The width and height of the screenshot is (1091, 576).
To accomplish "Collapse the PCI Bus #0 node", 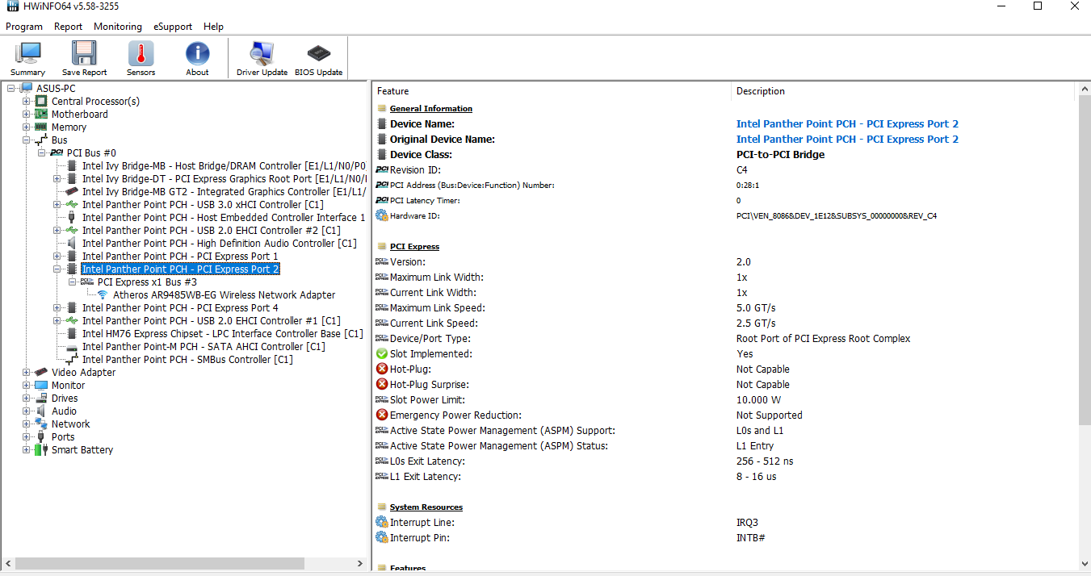I will [42, 152].
